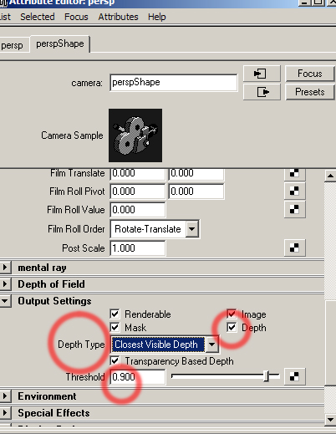Open the Film Roll Order dropdown

coord(155,229)
